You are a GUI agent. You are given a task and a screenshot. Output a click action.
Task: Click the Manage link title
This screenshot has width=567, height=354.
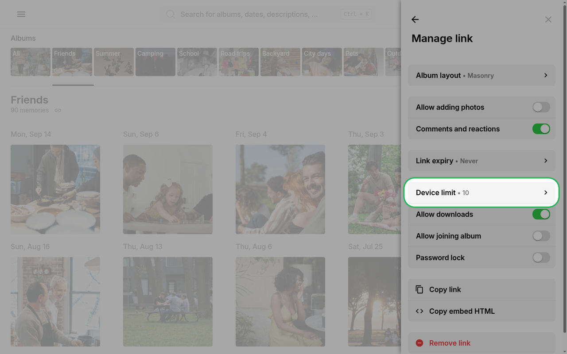(442, 38)
